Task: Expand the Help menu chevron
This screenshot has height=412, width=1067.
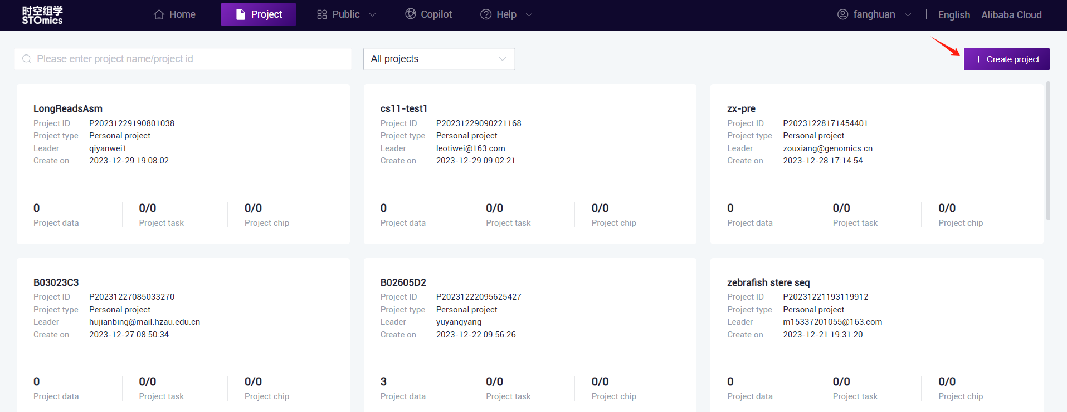Action: 529,15
